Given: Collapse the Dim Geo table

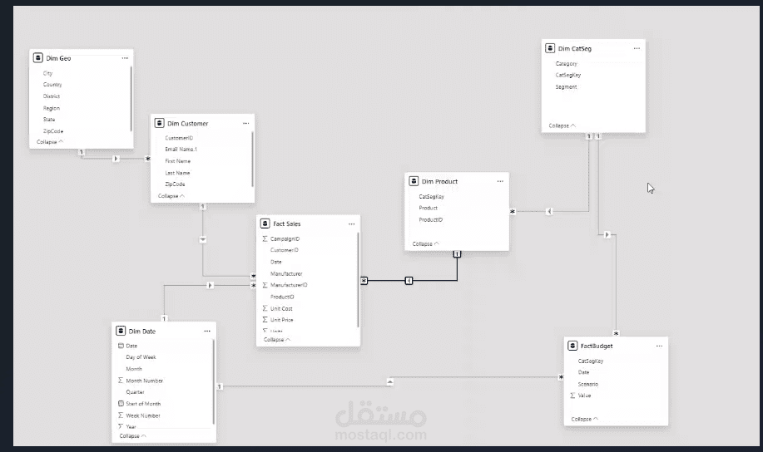Looking at the screenshot, I should pyautogui.click(x=50, y=141).
